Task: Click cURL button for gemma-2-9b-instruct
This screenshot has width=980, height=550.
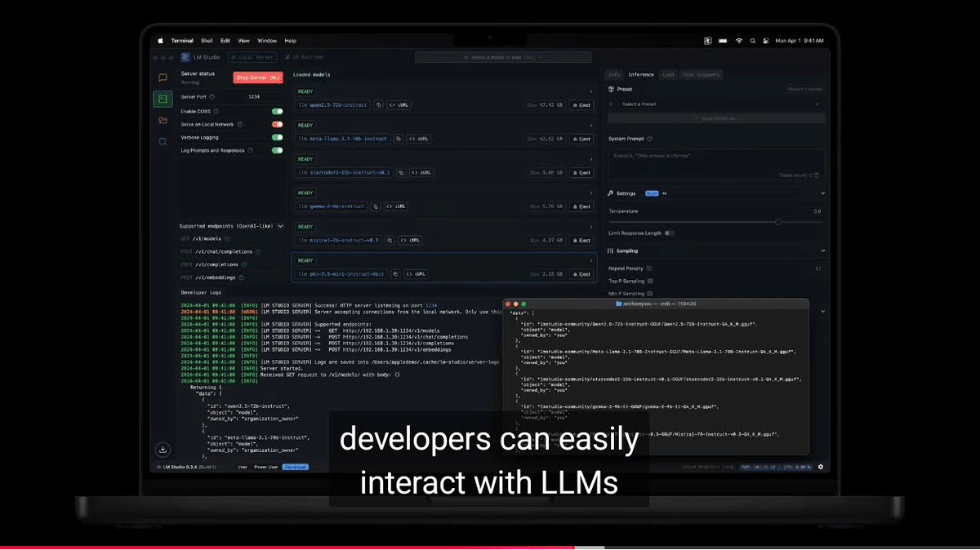Action: click(396, 206)
